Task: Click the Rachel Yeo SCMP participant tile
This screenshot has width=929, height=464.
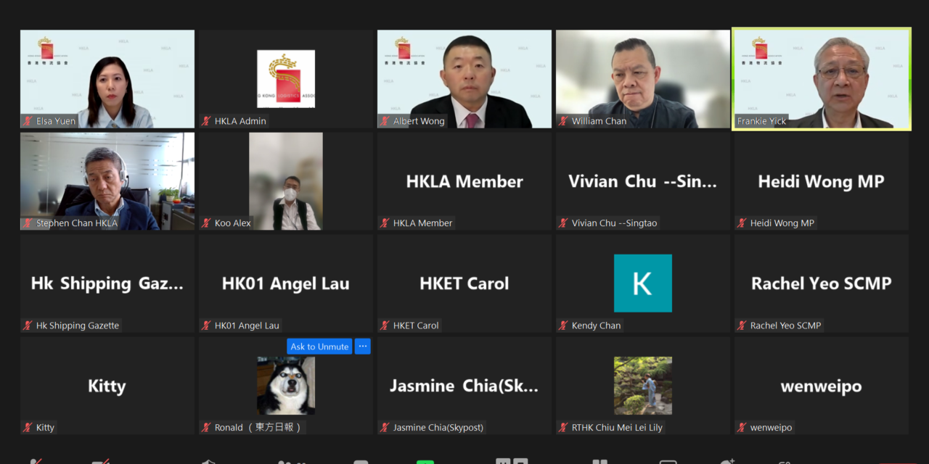Action: (821, 283)
